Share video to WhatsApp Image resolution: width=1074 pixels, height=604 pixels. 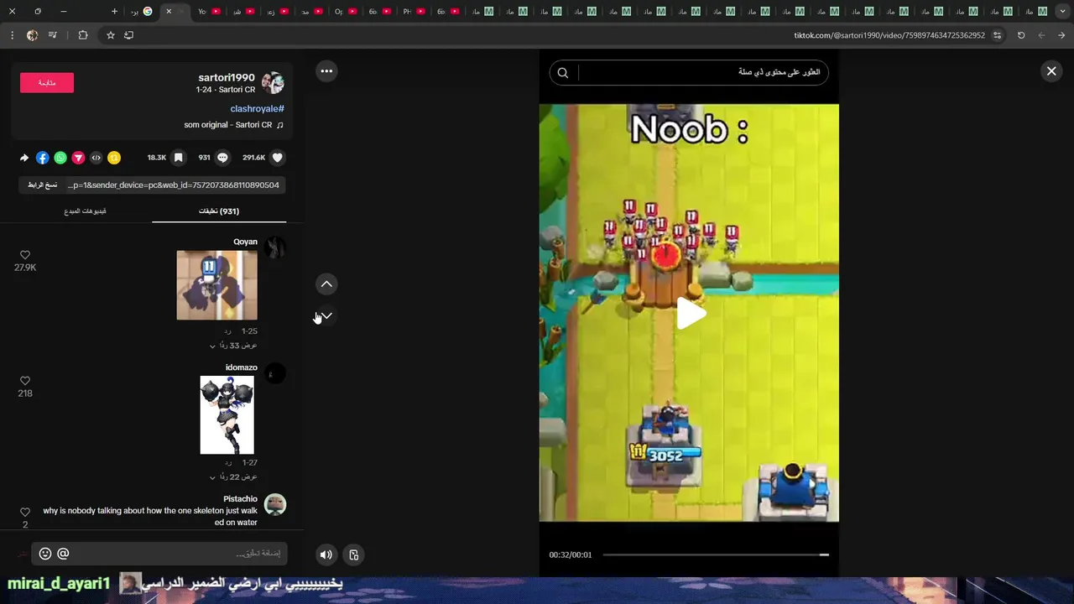[x=60, y=158]
